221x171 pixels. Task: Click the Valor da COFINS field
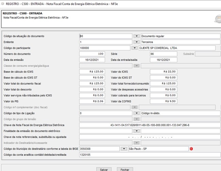pyautogui.click(x=164, y=101)
